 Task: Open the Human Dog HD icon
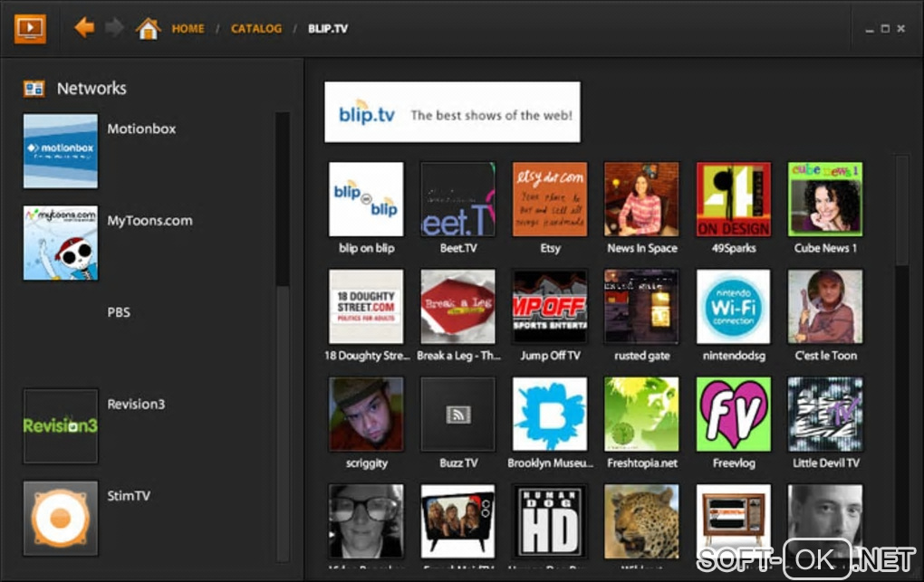[x=550, y=521]
